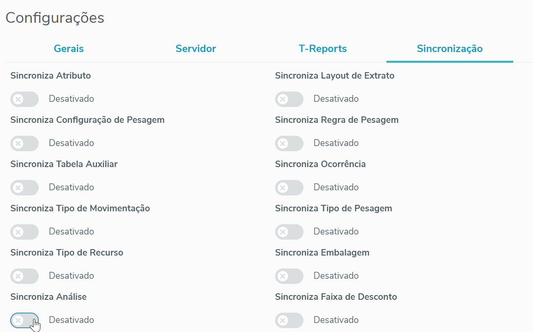The image size is (533, 332).
Task: Switch on Sincroniza Tipo de Recurso
Action: click(x=25, y=276)
